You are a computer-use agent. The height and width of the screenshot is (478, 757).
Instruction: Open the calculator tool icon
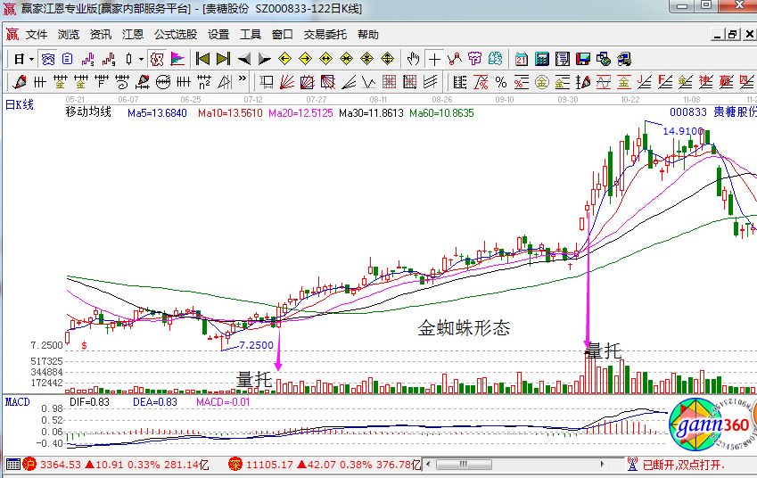click(542, 59)
